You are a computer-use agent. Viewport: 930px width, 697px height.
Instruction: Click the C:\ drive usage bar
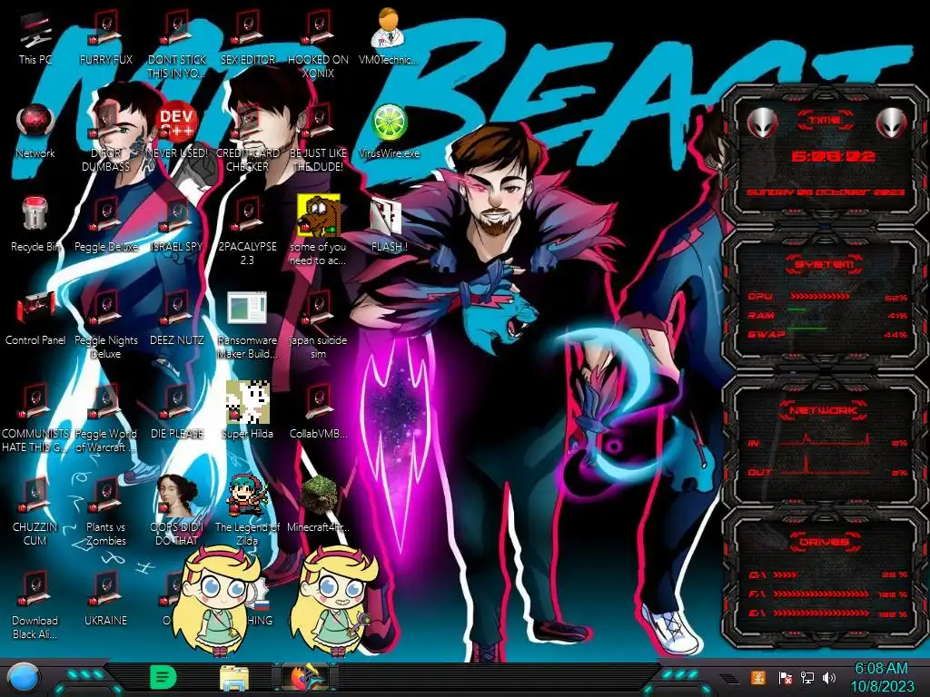[786, 574]
